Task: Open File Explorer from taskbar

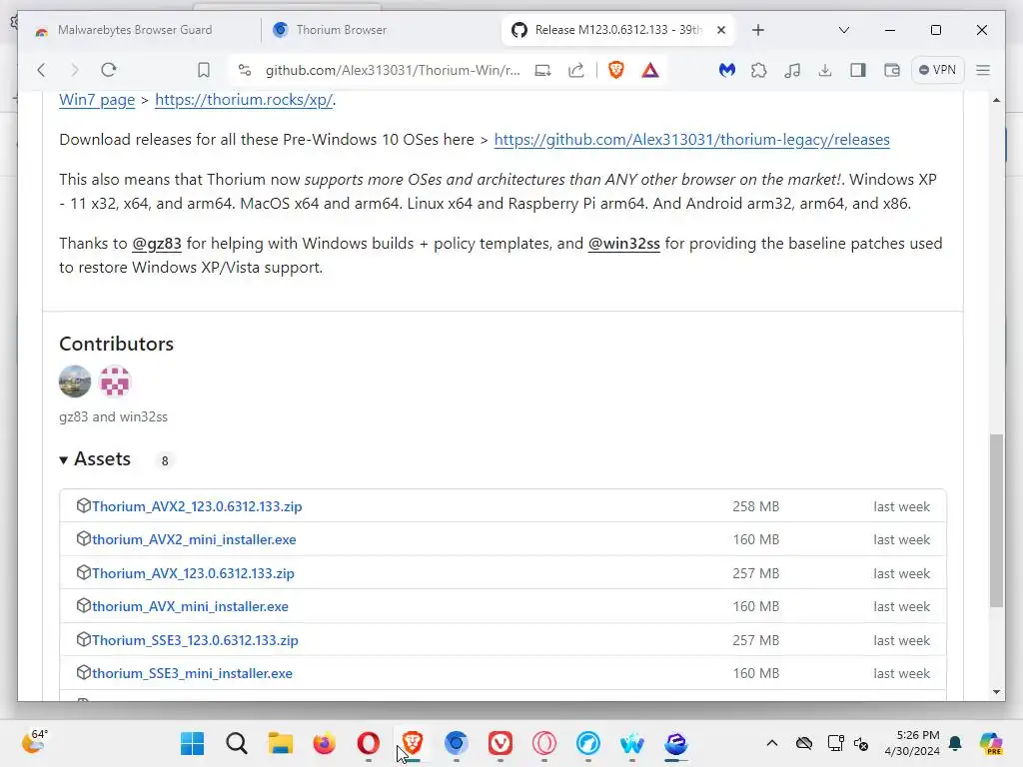Action: [x=281, y=743]
